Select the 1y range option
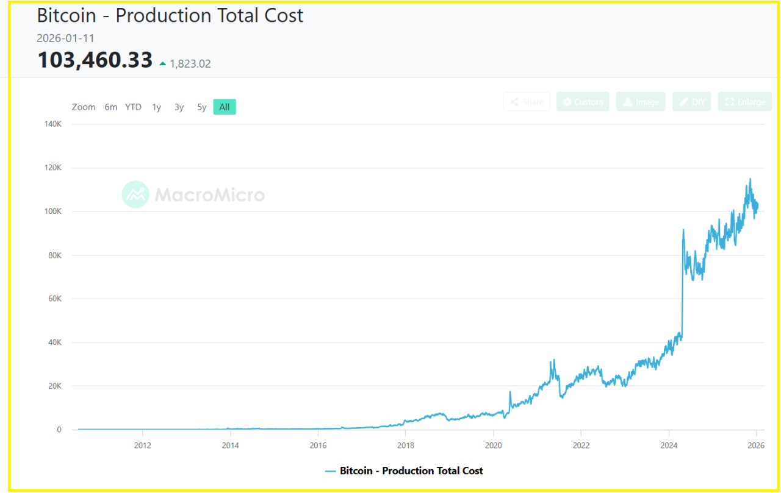Viewport: 781px width, 493px height. pyautogui.click(x=156, y=107)
